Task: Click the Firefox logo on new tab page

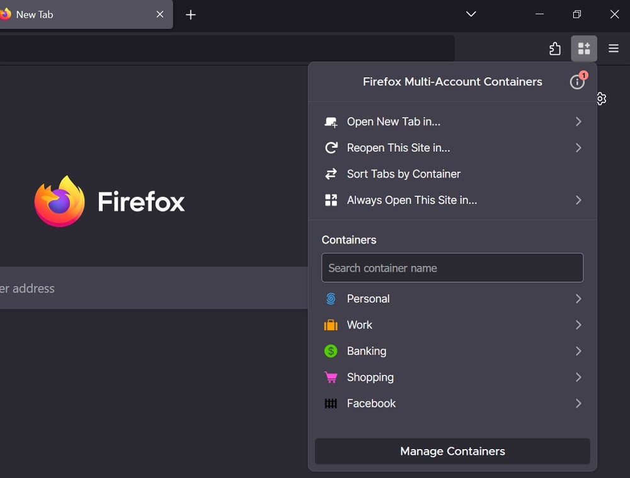Action: (59, 201)
